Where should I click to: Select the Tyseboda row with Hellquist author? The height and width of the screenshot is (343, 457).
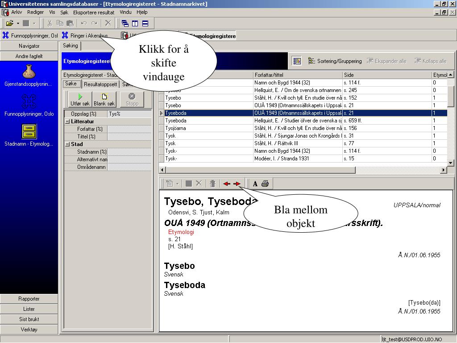point(303,121)
